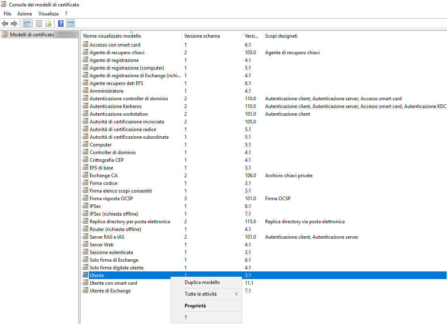Select Firma elenco scopi consentiti row

[121, 191]
